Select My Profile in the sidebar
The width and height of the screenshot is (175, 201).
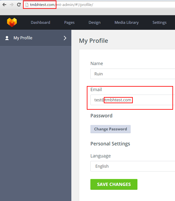(x=36, y=38)
